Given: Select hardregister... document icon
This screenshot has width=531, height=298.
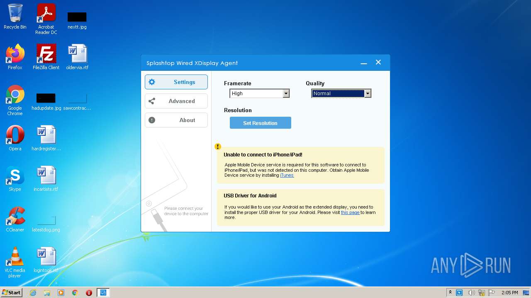Looking at the screenshot, I should click(x=46, y=138).
